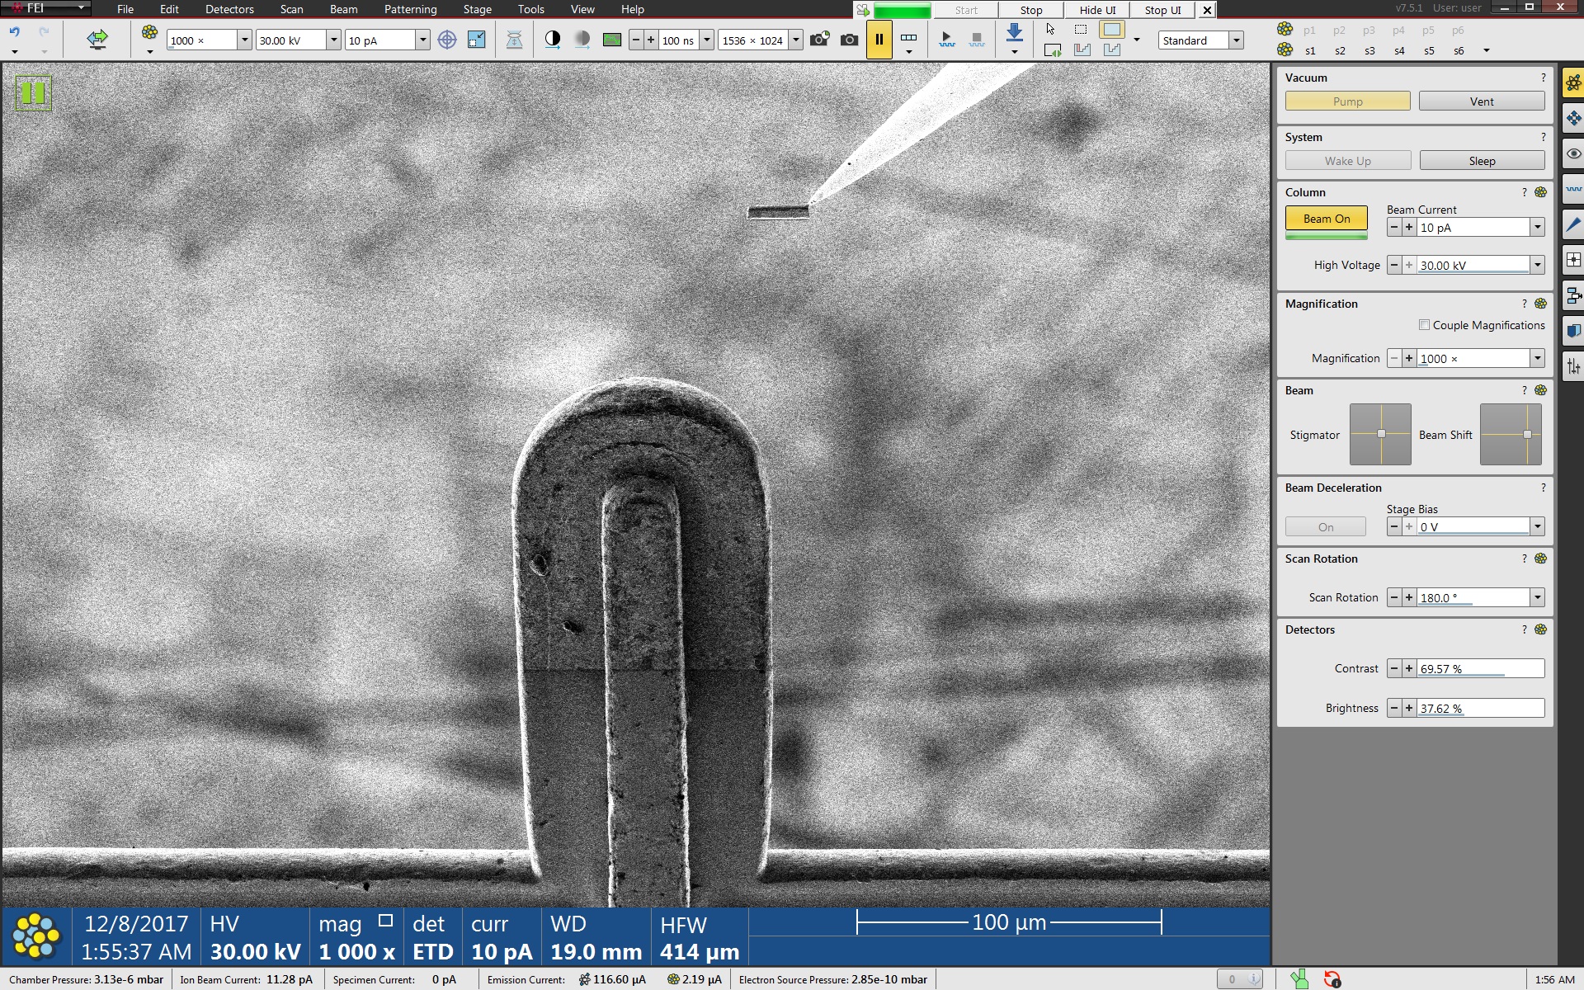Click the crosshair target icon in toolbar
This screenshot has width=1584, height=990.
click(447, 40)
